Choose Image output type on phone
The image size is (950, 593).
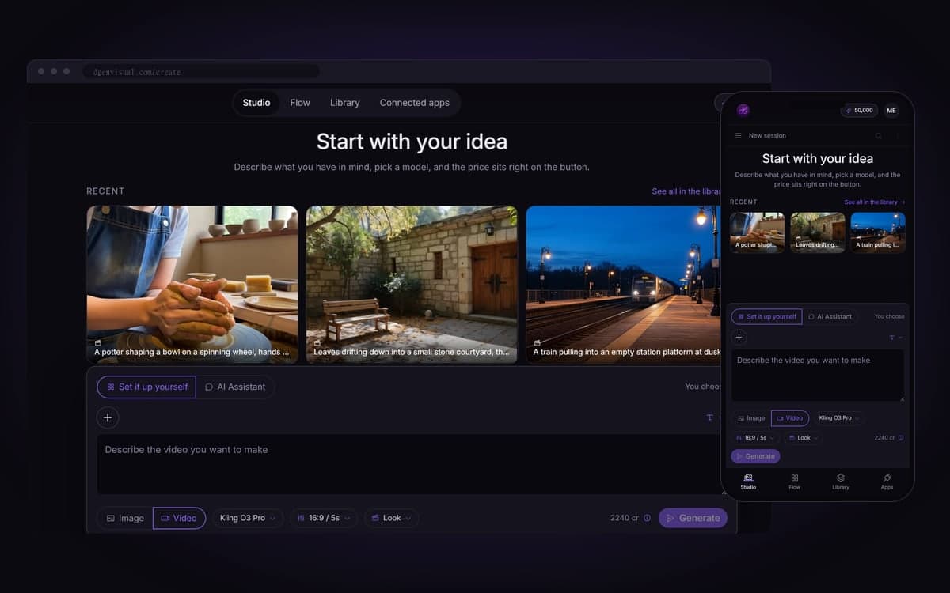coord(751,417)
